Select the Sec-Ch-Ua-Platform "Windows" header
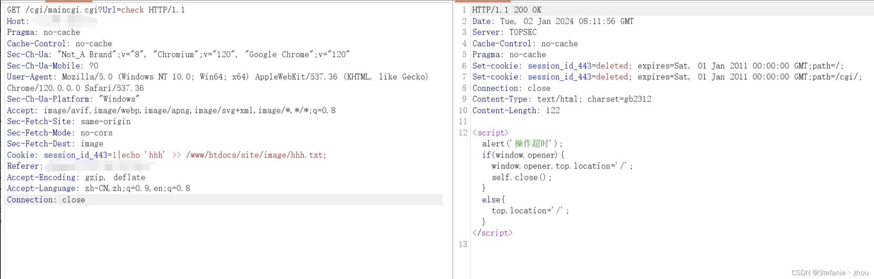 [x=73, y=99]
